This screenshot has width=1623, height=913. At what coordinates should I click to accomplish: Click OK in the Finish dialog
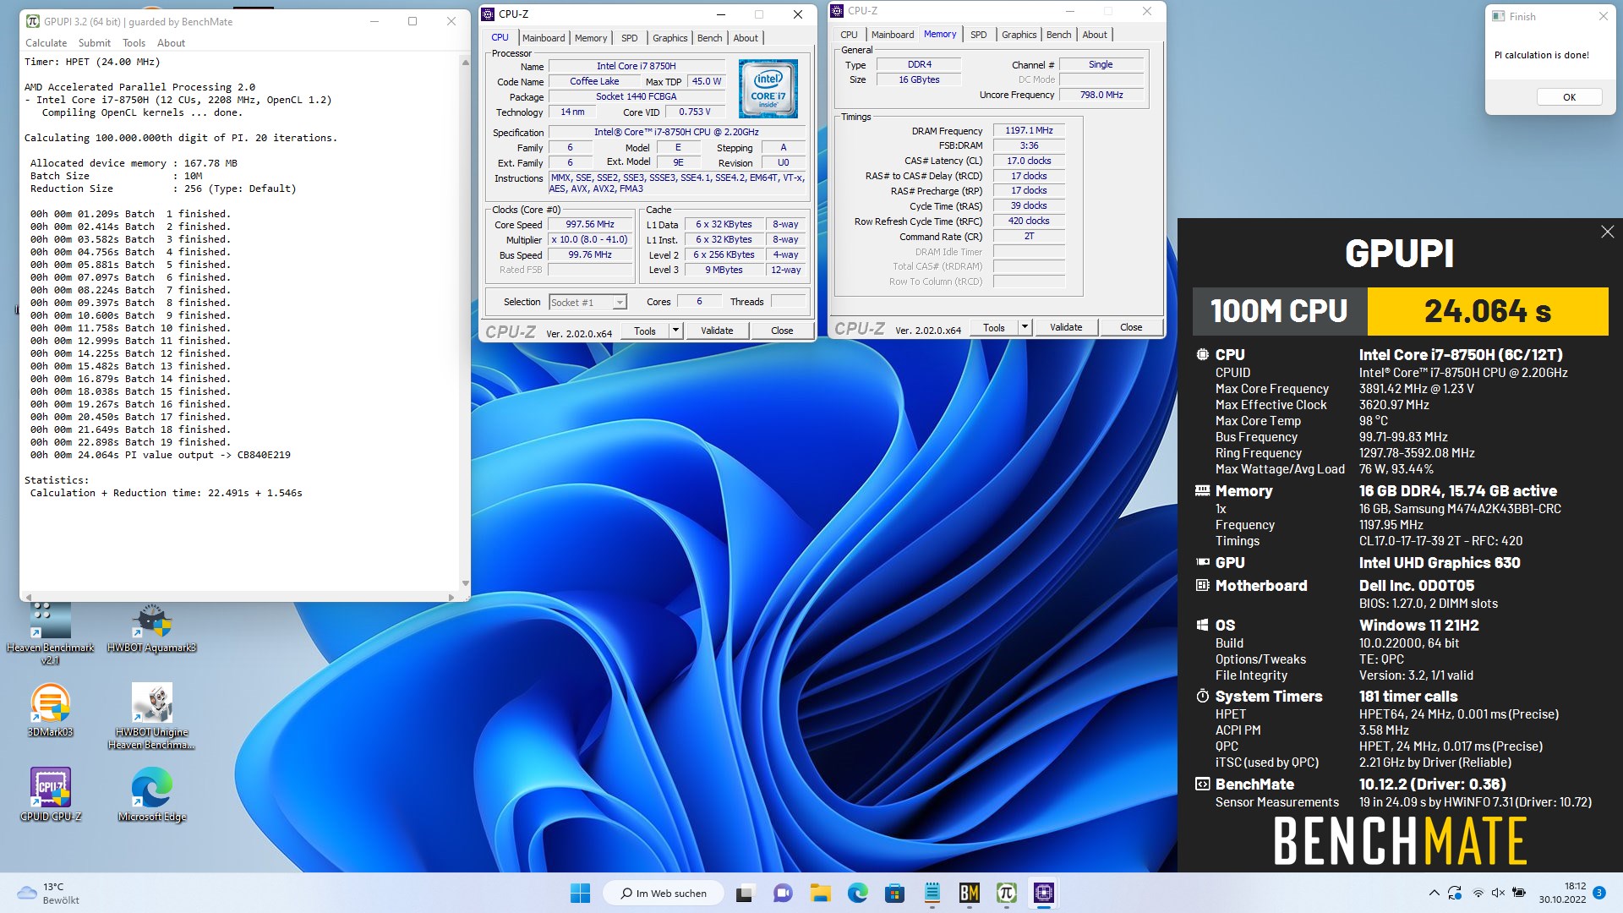tap(1569, 97)
